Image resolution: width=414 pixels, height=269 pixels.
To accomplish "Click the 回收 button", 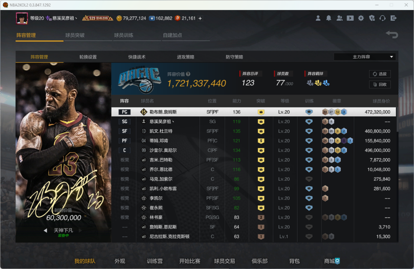I will coord(380,84).
